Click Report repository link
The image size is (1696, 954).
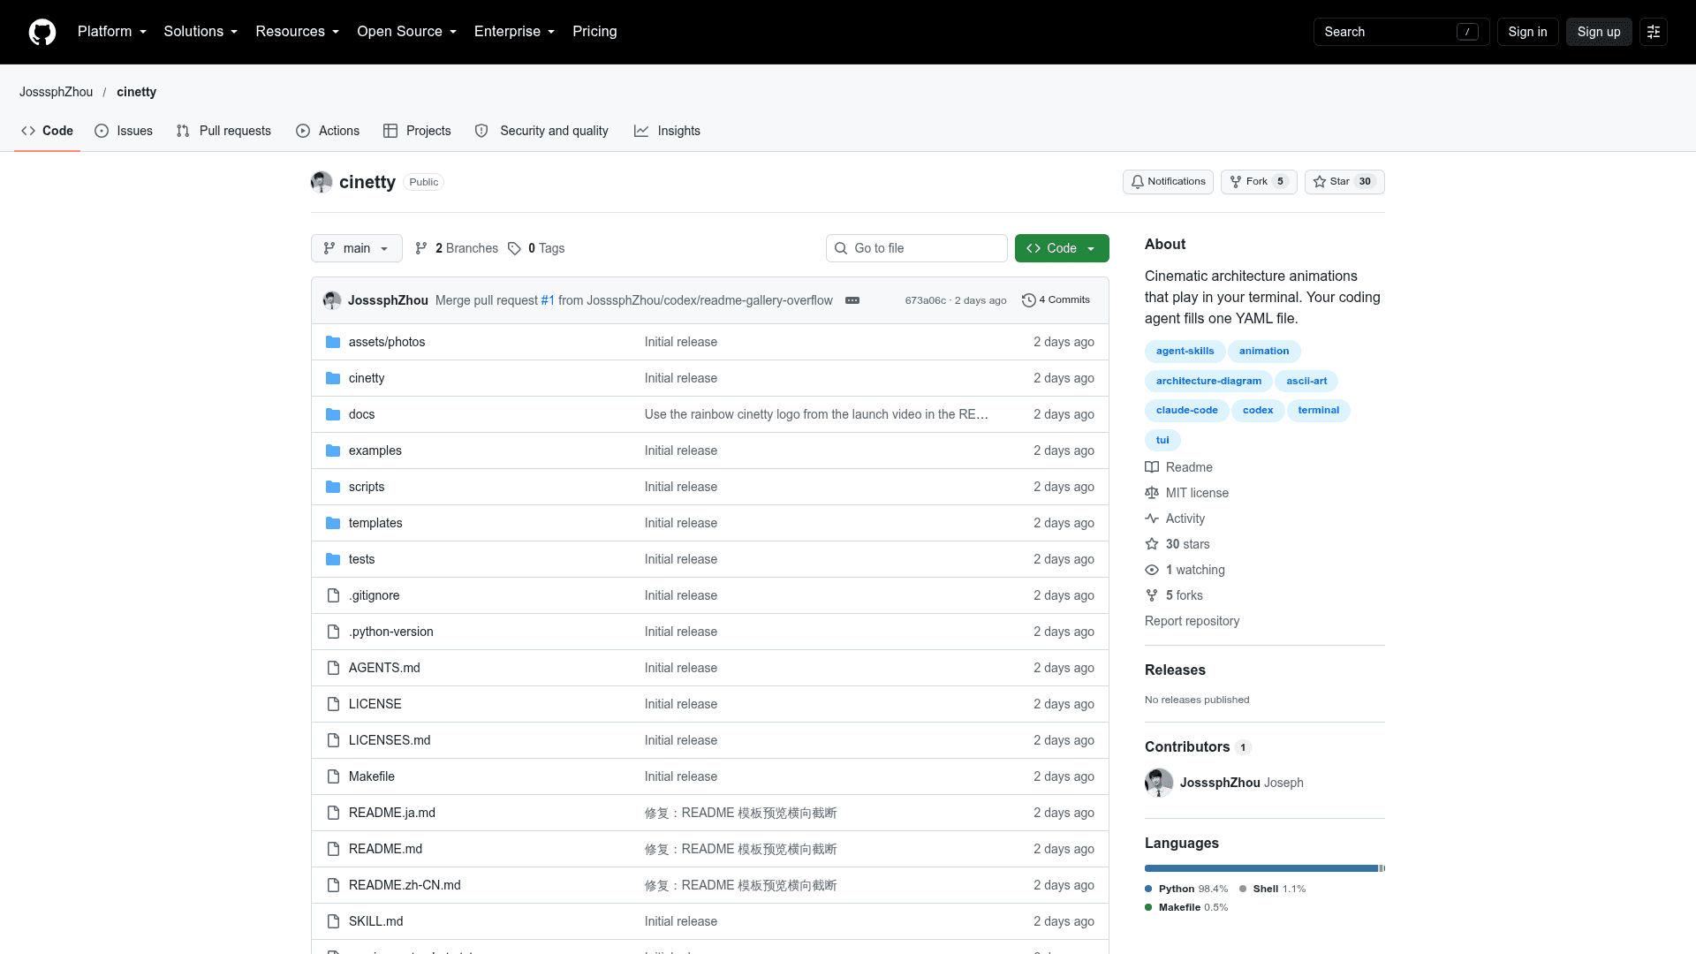coord(1192,621)
